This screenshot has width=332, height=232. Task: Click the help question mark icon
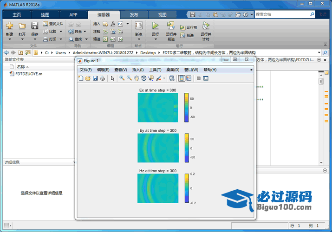click(x=245, y=14)
